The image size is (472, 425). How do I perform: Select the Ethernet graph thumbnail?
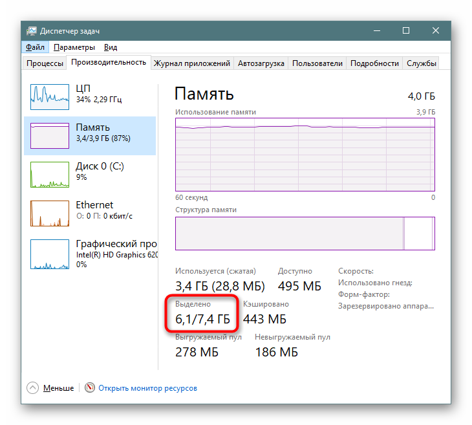click(x=50, y=213)
